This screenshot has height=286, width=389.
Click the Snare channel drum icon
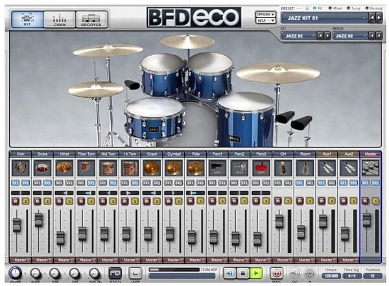[x=42, y=168]
